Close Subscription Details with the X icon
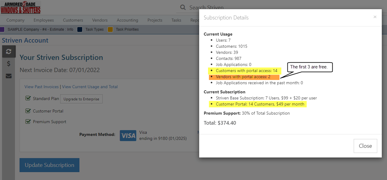Viewport: 387px width, 180px height. tap(375, 17)
